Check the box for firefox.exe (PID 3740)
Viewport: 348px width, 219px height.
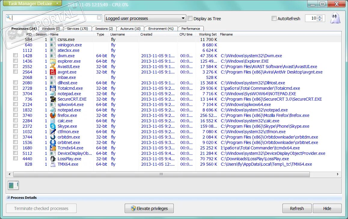(16, 115)
